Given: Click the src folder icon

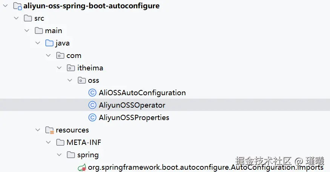Looking at the screenshot, I should 28,18.
